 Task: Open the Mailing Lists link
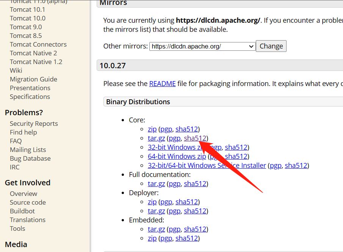[x=28, y=150]
